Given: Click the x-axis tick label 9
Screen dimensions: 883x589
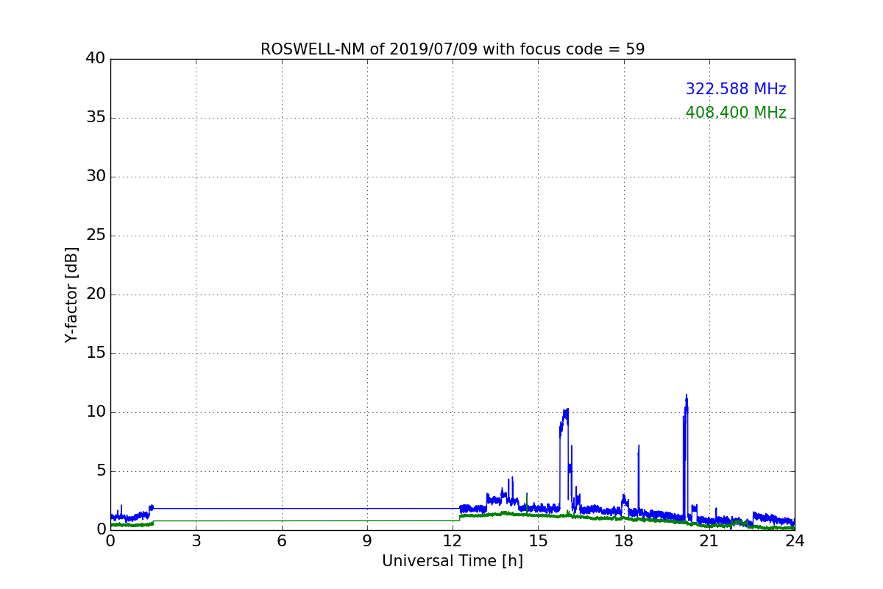Looking at the screenshot, I should (367, 541).
